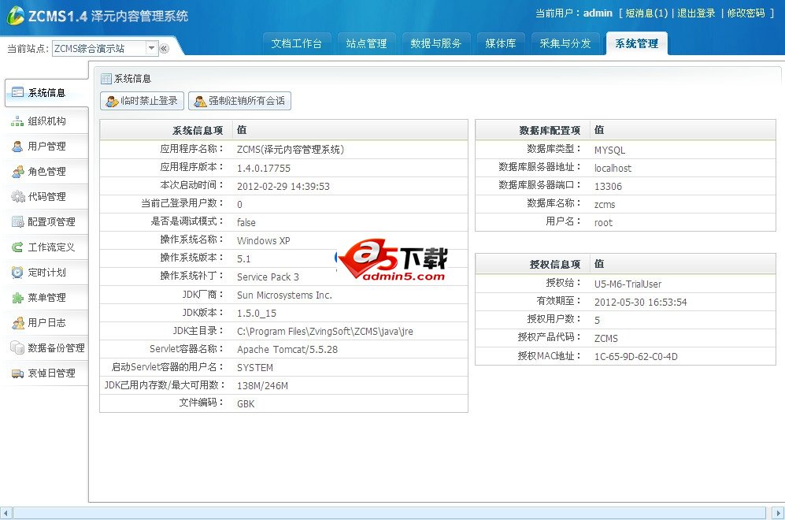This screenshot has height=520, width=785.
Task: Open 系统信息 sidebar icon
Action: tap(17, 92)
